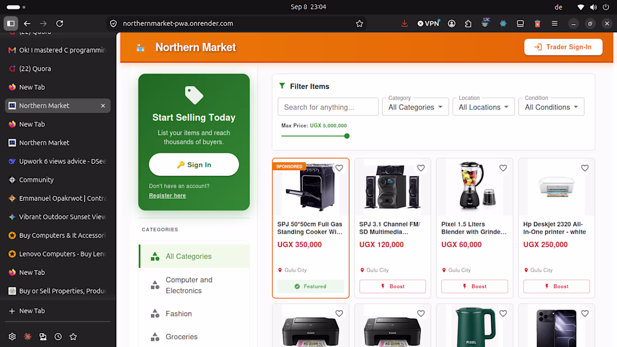Select All Categories in sidebar
The width and height of the screenshot is (617, 347).
tap(194, 257)
